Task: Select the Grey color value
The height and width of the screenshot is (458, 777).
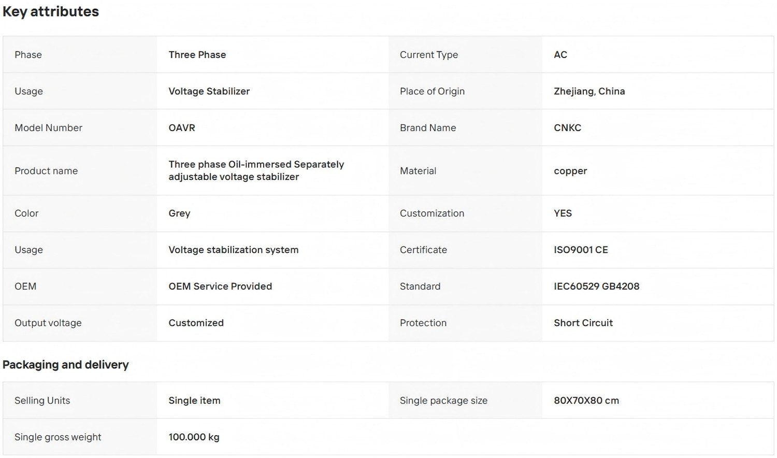Action: (179, 213)
